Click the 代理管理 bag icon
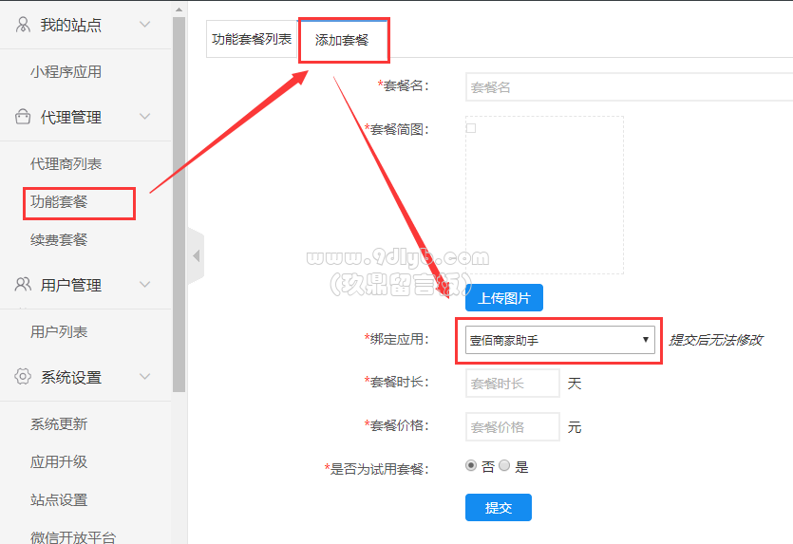 tap(23, 117)
